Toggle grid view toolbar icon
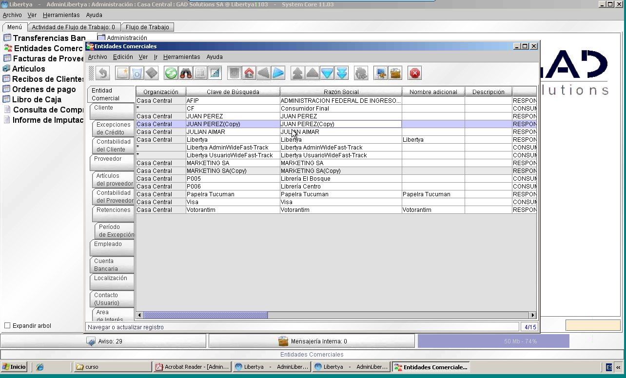626x378 pixels. [215, 73]
